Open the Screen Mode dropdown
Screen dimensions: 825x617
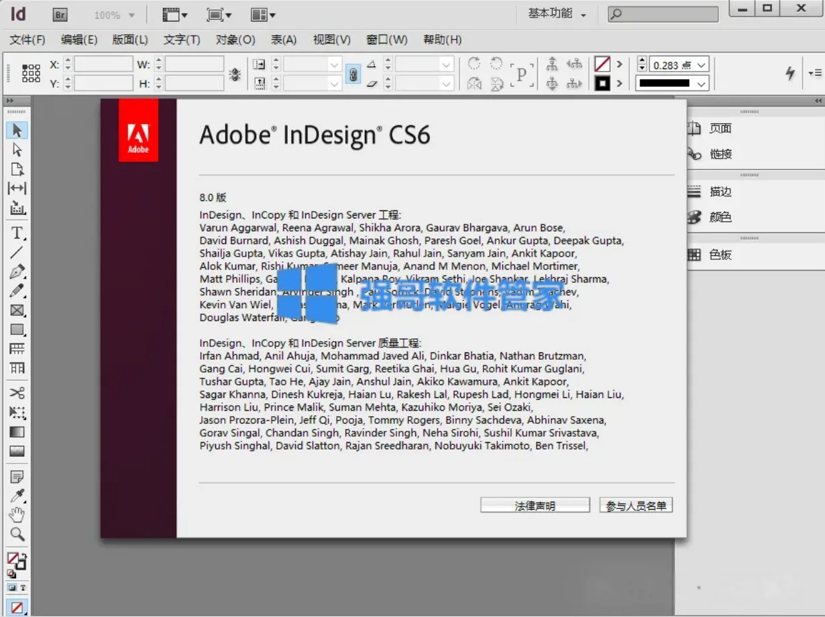(219, 15)
